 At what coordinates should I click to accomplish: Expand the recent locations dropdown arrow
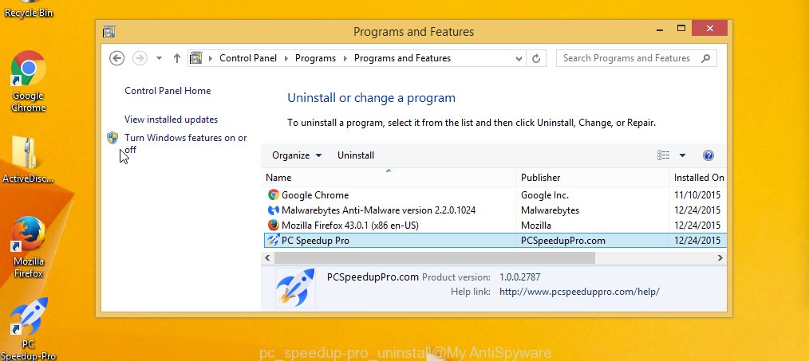point(159,58)
